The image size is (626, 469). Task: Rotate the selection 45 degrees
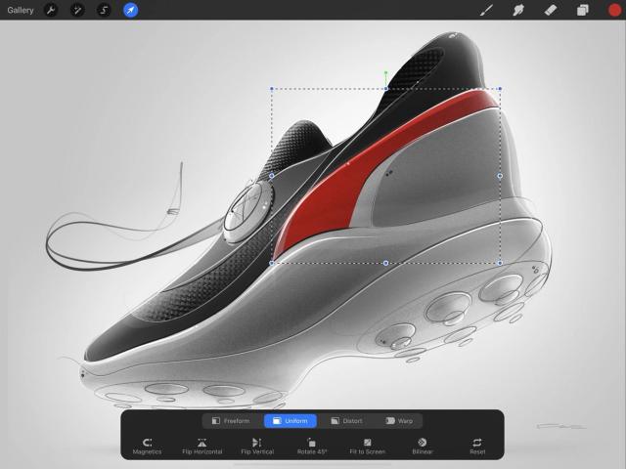point(312,447)
